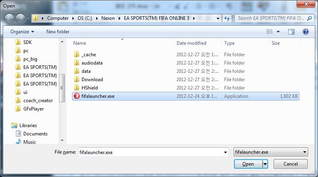The width and height of the screenshot is (318, 177).
Task: Click the magnifier search icon
Action: [309, 18]
